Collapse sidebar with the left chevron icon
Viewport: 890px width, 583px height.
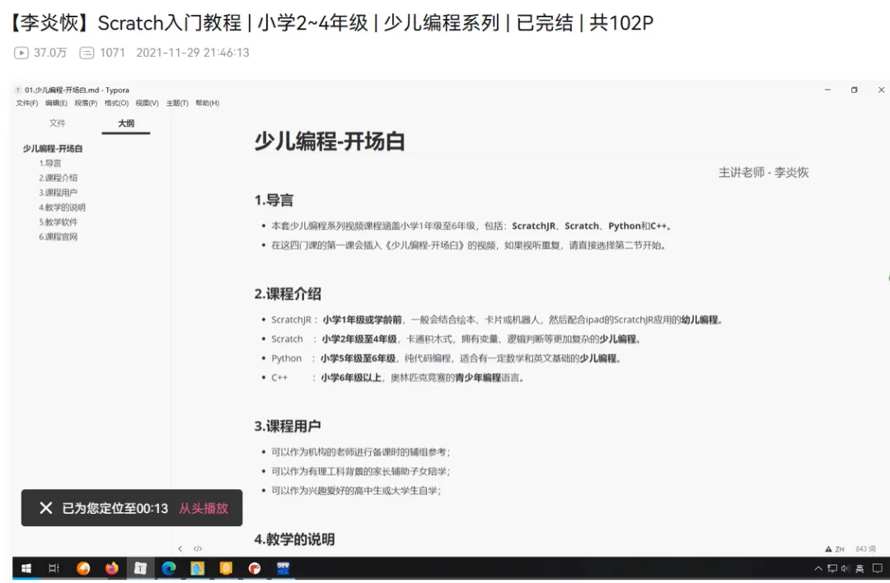click(x=180, y=549)
